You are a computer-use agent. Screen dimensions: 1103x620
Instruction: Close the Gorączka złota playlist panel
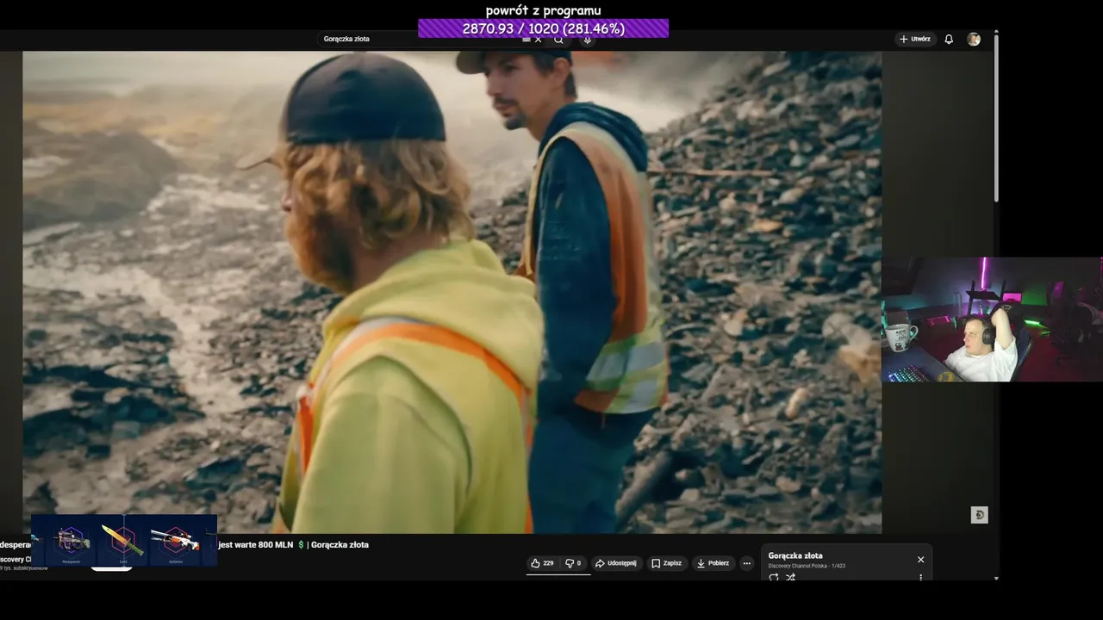pyautogui.click(x=920, y=560)
